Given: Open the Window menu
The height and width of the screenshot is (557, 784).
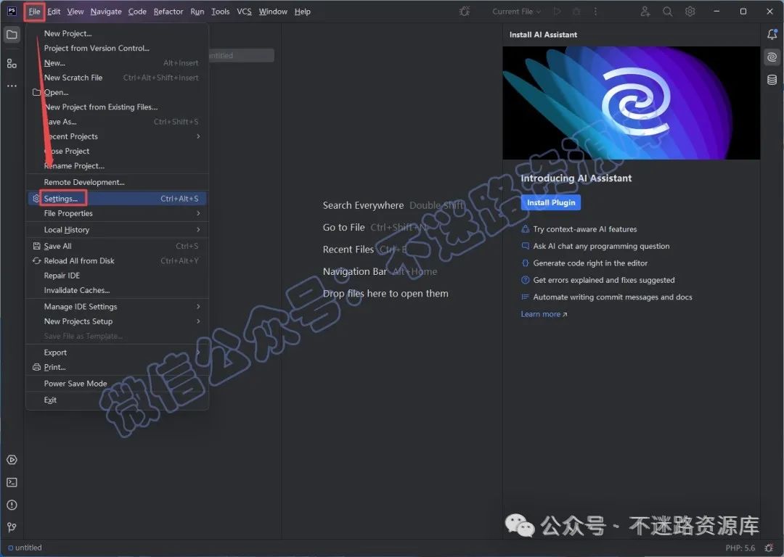Looking at the screenshot, I should [273, 12].
